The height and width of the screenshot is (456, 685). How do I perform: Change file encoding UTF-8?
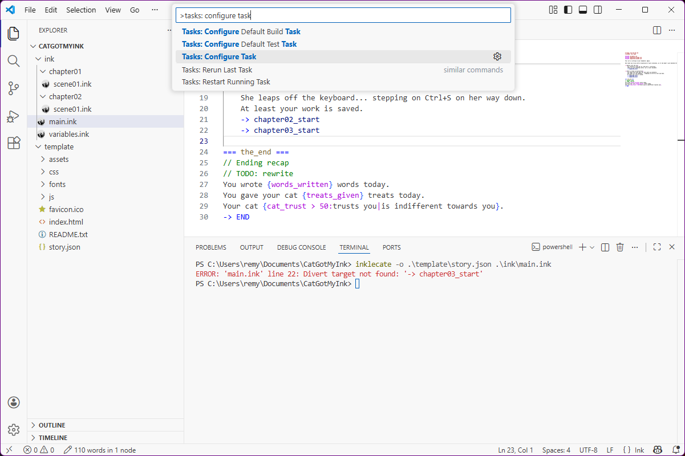[589, 450]
